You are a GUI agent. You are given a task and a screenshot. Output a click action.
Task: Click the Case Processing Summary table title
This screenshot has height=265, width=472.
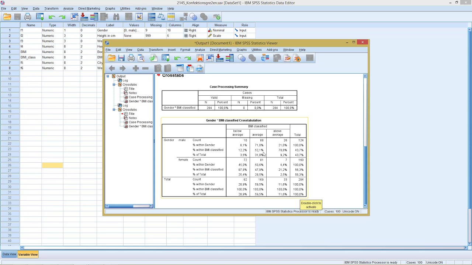pos(229,87)
